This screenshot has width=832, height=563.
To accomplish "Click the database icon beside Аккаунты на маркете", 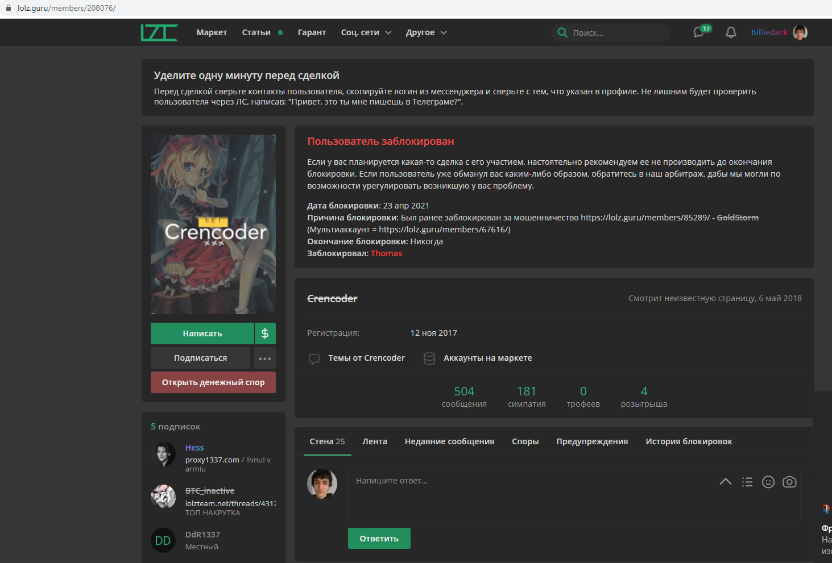I will click(429, 358).
